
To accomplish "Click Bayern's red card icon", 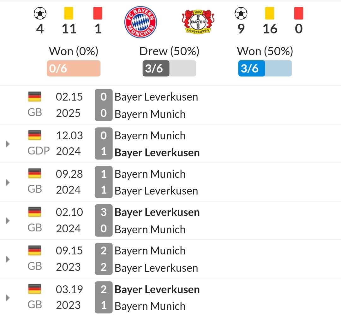I will pos(98,14).
